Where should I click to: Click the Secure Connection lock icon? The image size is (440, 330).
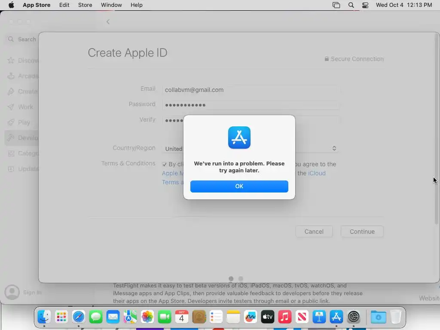point(327,58)
